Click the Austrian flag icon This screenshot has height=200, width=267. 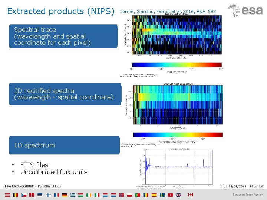pyautogui.click(x=7, y=195)
